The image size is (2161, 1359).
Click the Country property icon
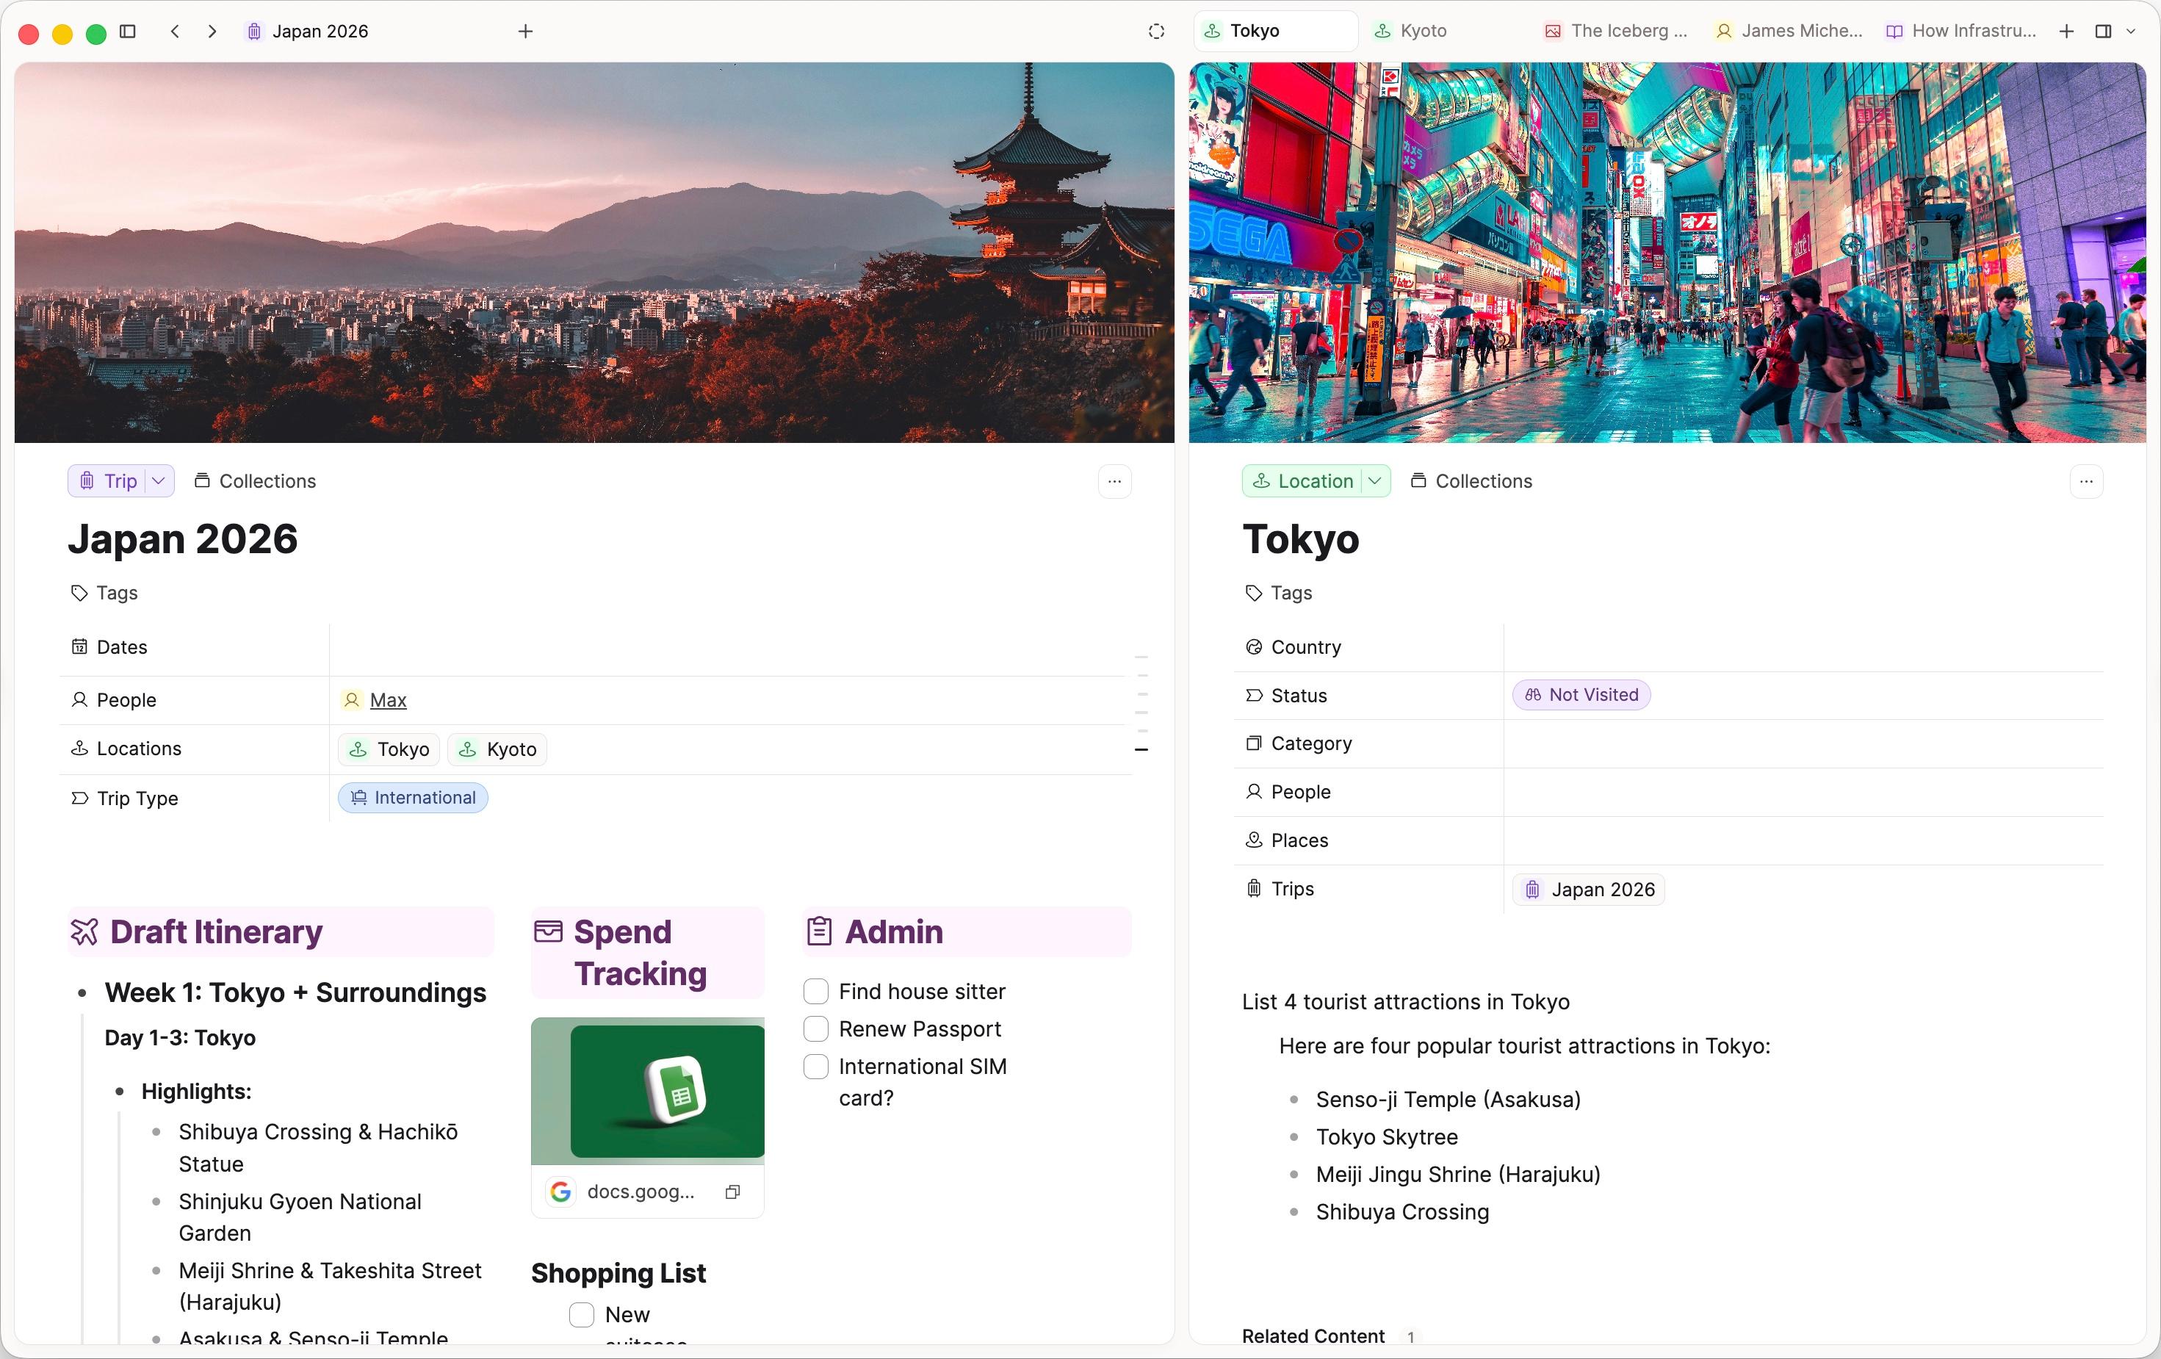(x=1254, y=647)
